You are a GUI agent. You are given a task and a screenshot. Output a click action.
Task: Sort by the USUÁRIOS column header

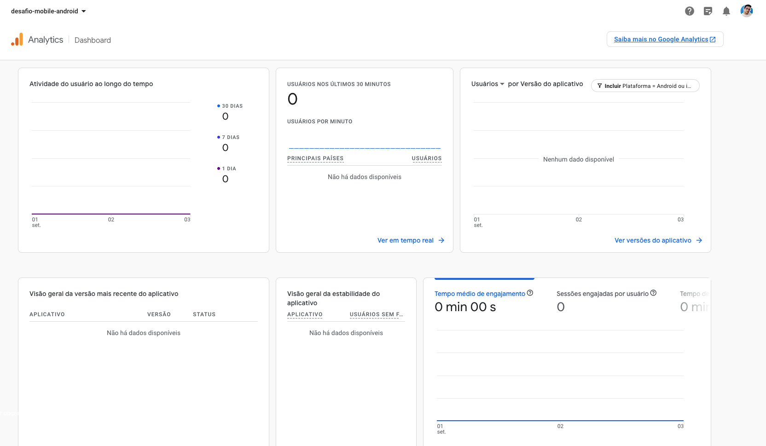coord(427,158)
